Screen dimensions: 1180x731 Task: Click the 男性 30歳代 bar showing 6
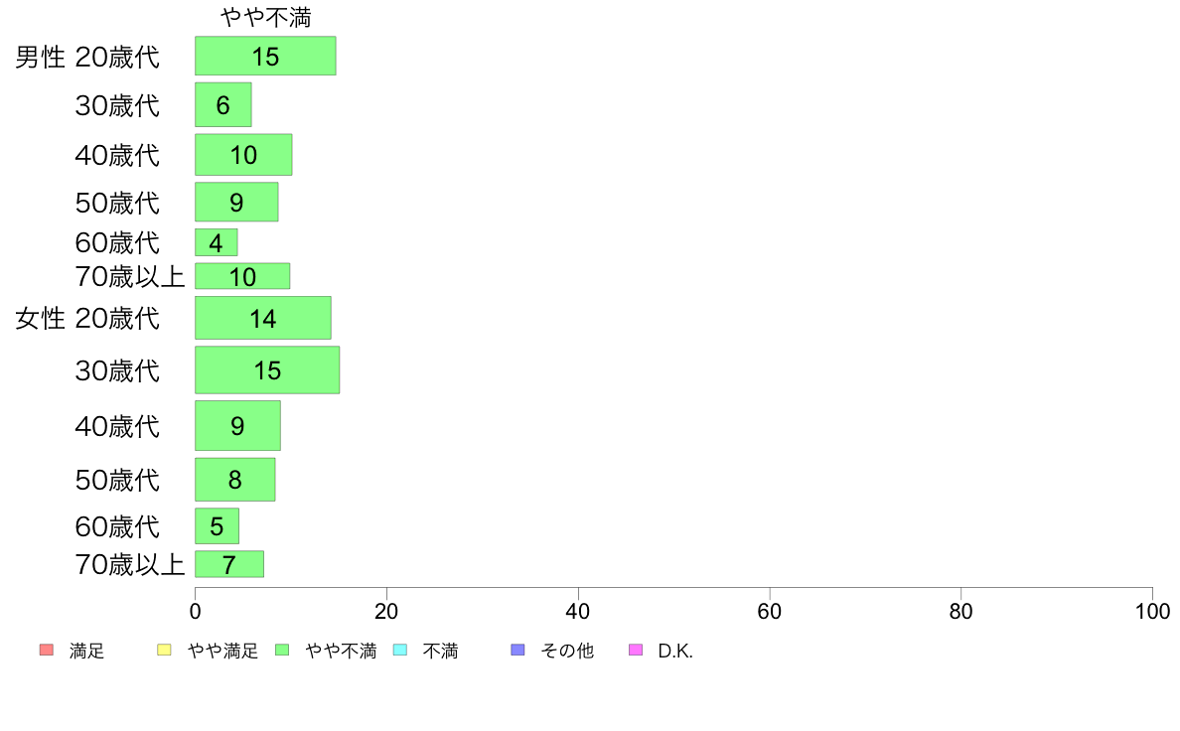pos(223,104)
